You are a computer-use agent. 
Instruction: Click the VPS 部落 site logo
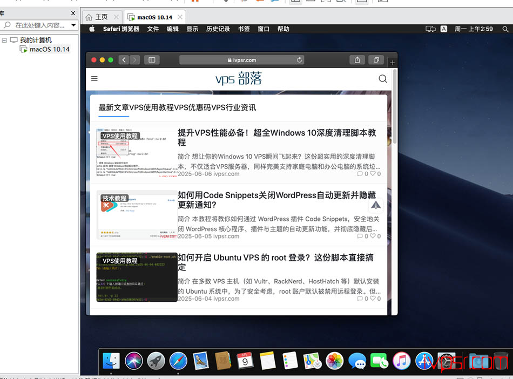239,79
